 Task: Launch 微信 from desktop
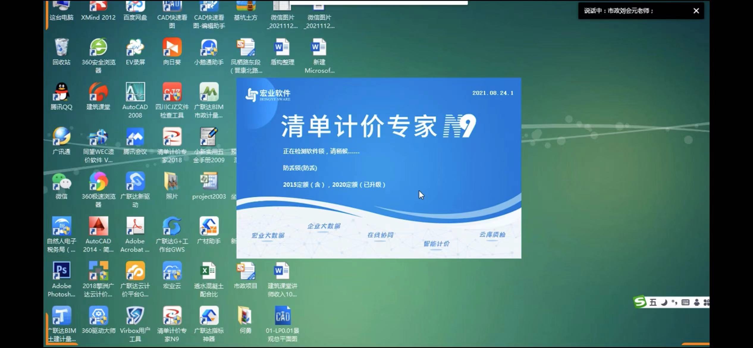[61, 186]
